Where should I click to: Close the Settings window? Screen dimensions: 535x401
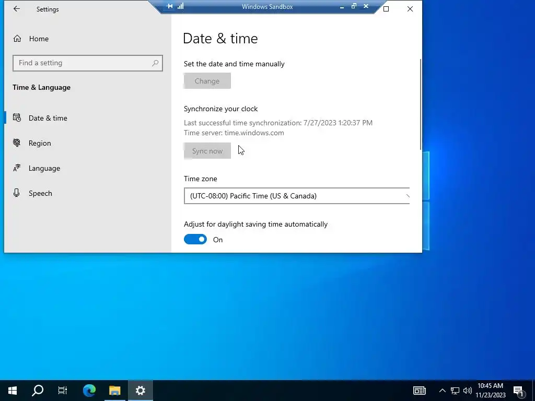pos(410,9)
